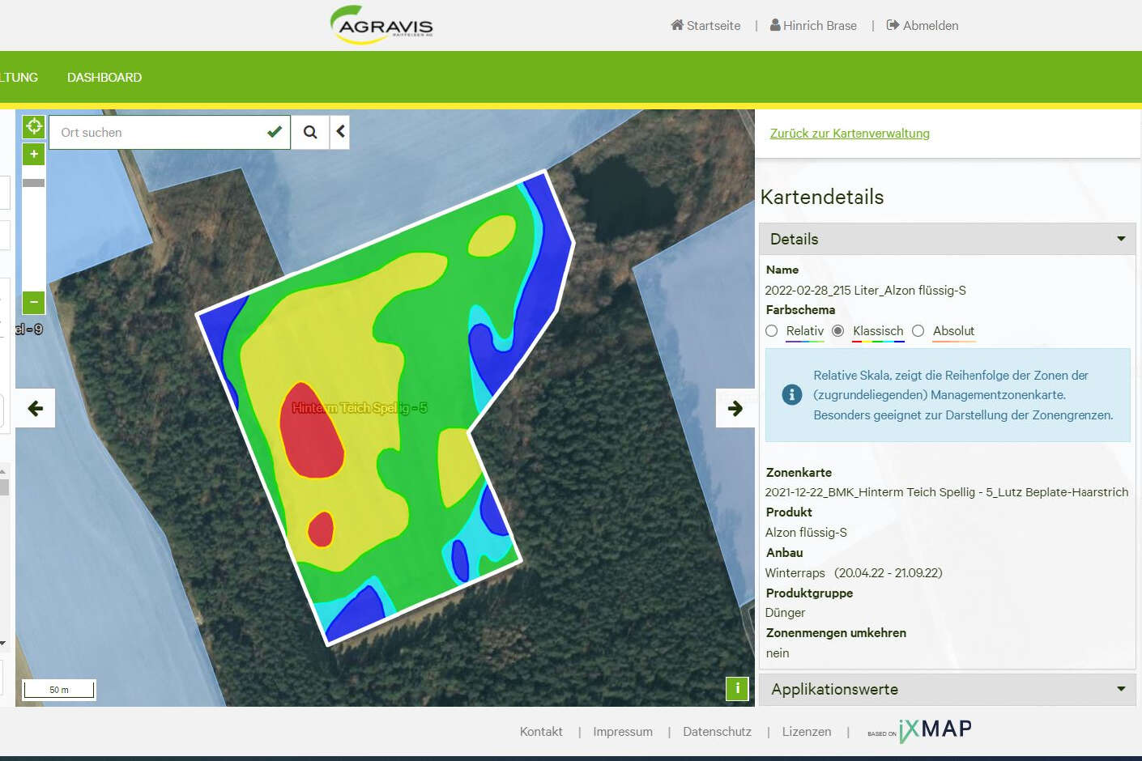Click the green checkmark in search field

point(275,131)
